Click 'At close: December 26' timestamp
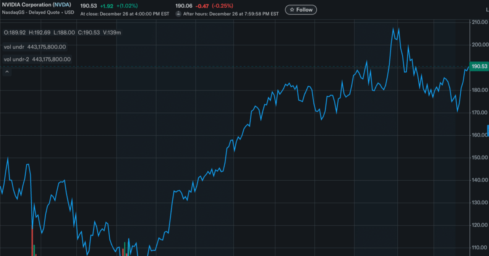 tap(125, 13)
